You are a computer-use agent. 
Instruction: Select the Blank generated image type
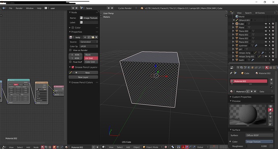pyautogui.click(x=91, y=55)
